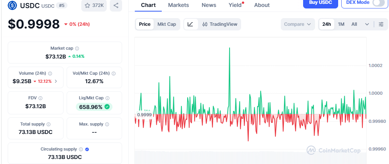Click the Buy USDC button

pos(320,3)
